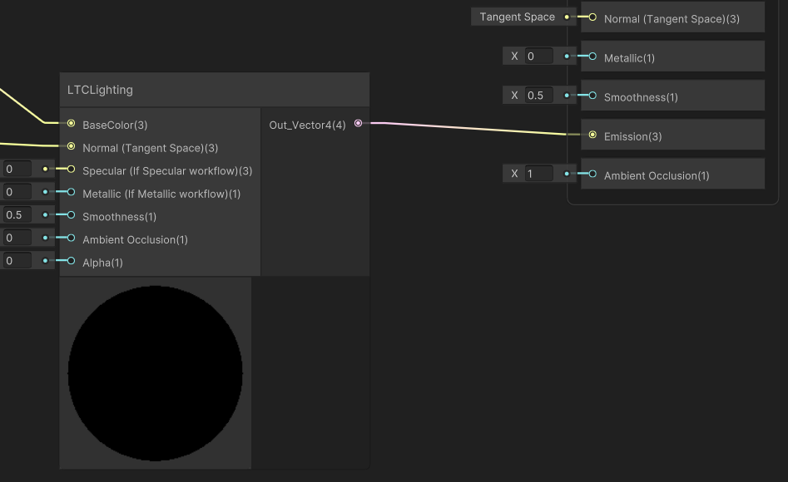Click the master Metallic X value field
788x482 pixels.
pos(538,57)
